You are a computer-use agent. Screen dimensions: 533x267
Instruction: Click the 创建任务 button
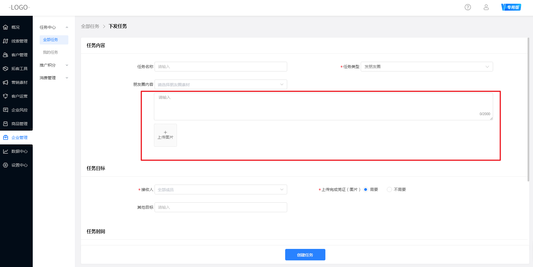click(x=305, y=255)
